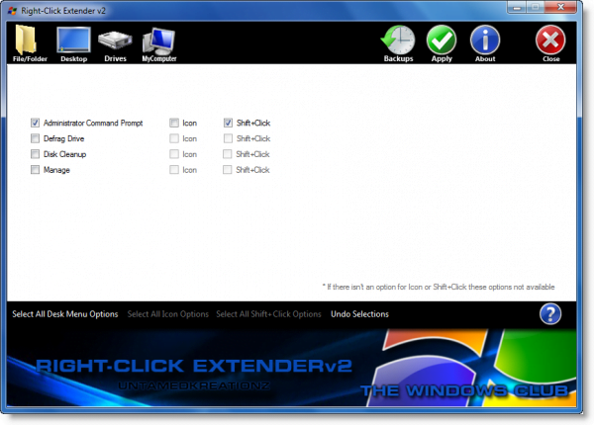Uncheck Administrator Command Prompt checkbox
594x425 pixels.
coord(35,123)
